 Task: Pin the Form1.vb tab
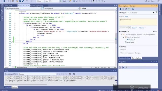click(x=26, y=6)
